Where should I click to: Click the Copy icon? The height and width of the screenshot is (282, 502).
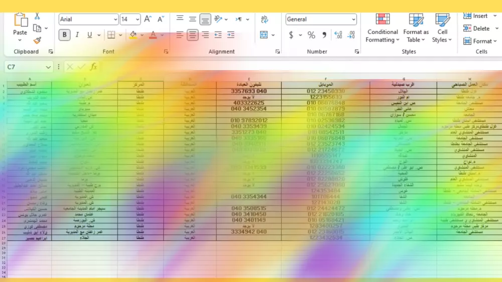pos(37,29)
